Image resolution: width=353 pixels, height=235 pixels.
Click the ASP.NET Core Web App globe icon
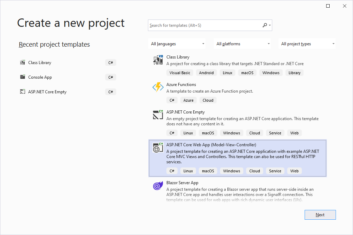tap(158, 147)
